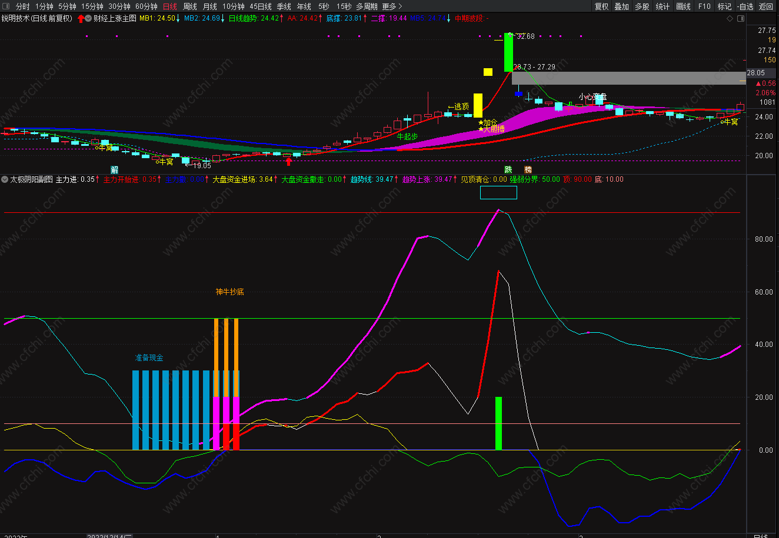This screenshot has height=538, width=779.
Task: Select the 45日线 period
Action: [261, 6]
